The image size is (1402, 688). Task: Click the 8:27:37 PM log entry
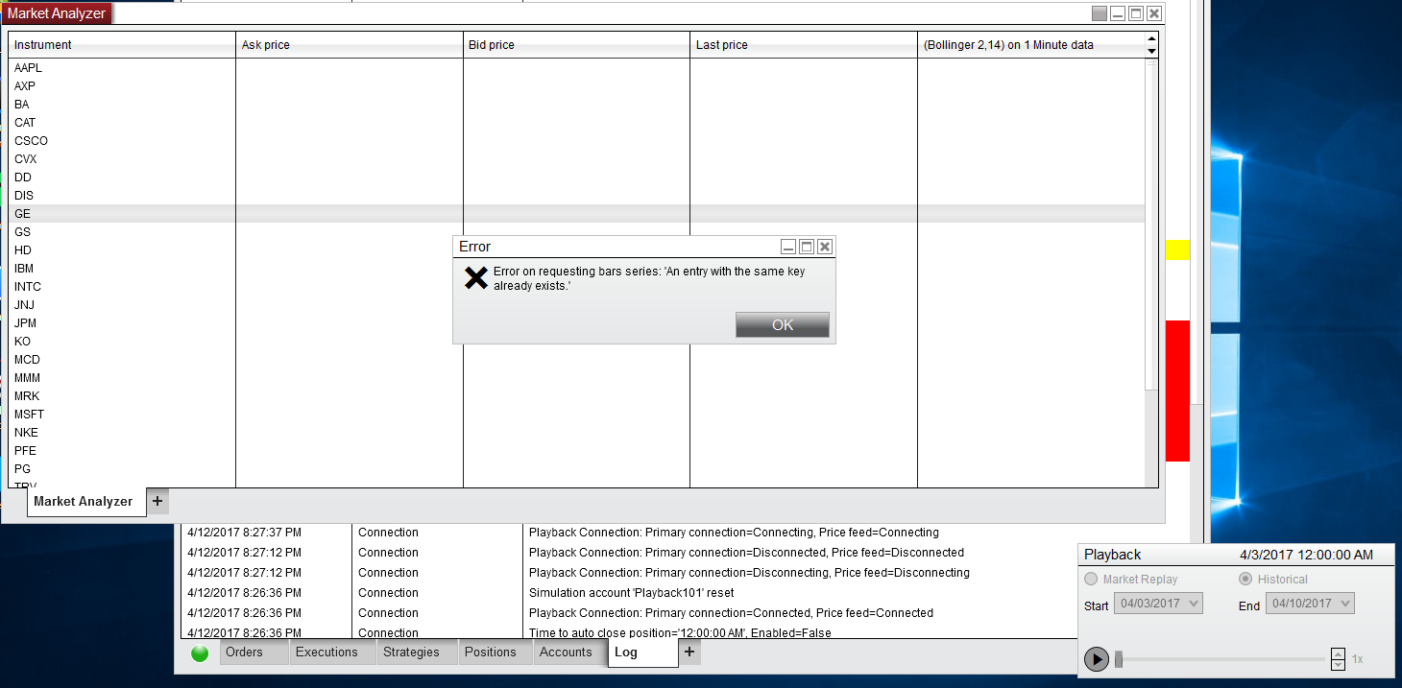point(629,533)
